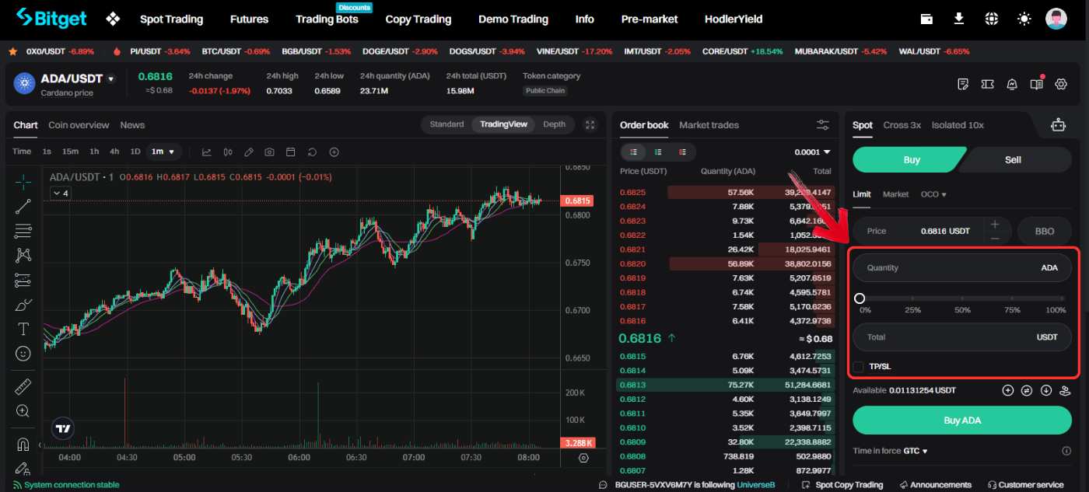Viewport: 1089px width, 492px height.
Task: Open the Fibonacci lines tool
Action: pyautogui.click(x=23, y=231)
